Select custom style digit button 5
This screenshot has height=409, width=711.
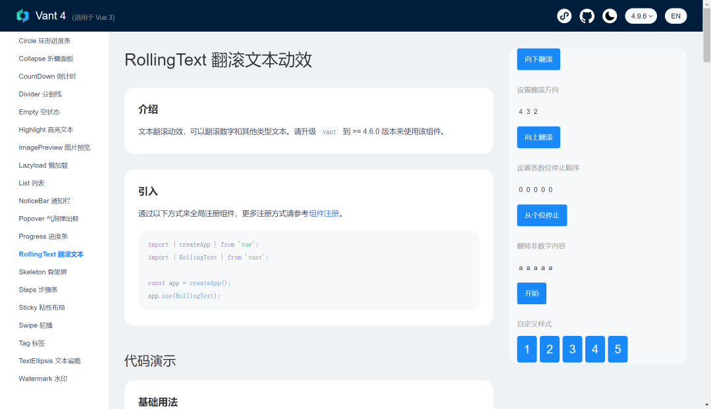618,349
